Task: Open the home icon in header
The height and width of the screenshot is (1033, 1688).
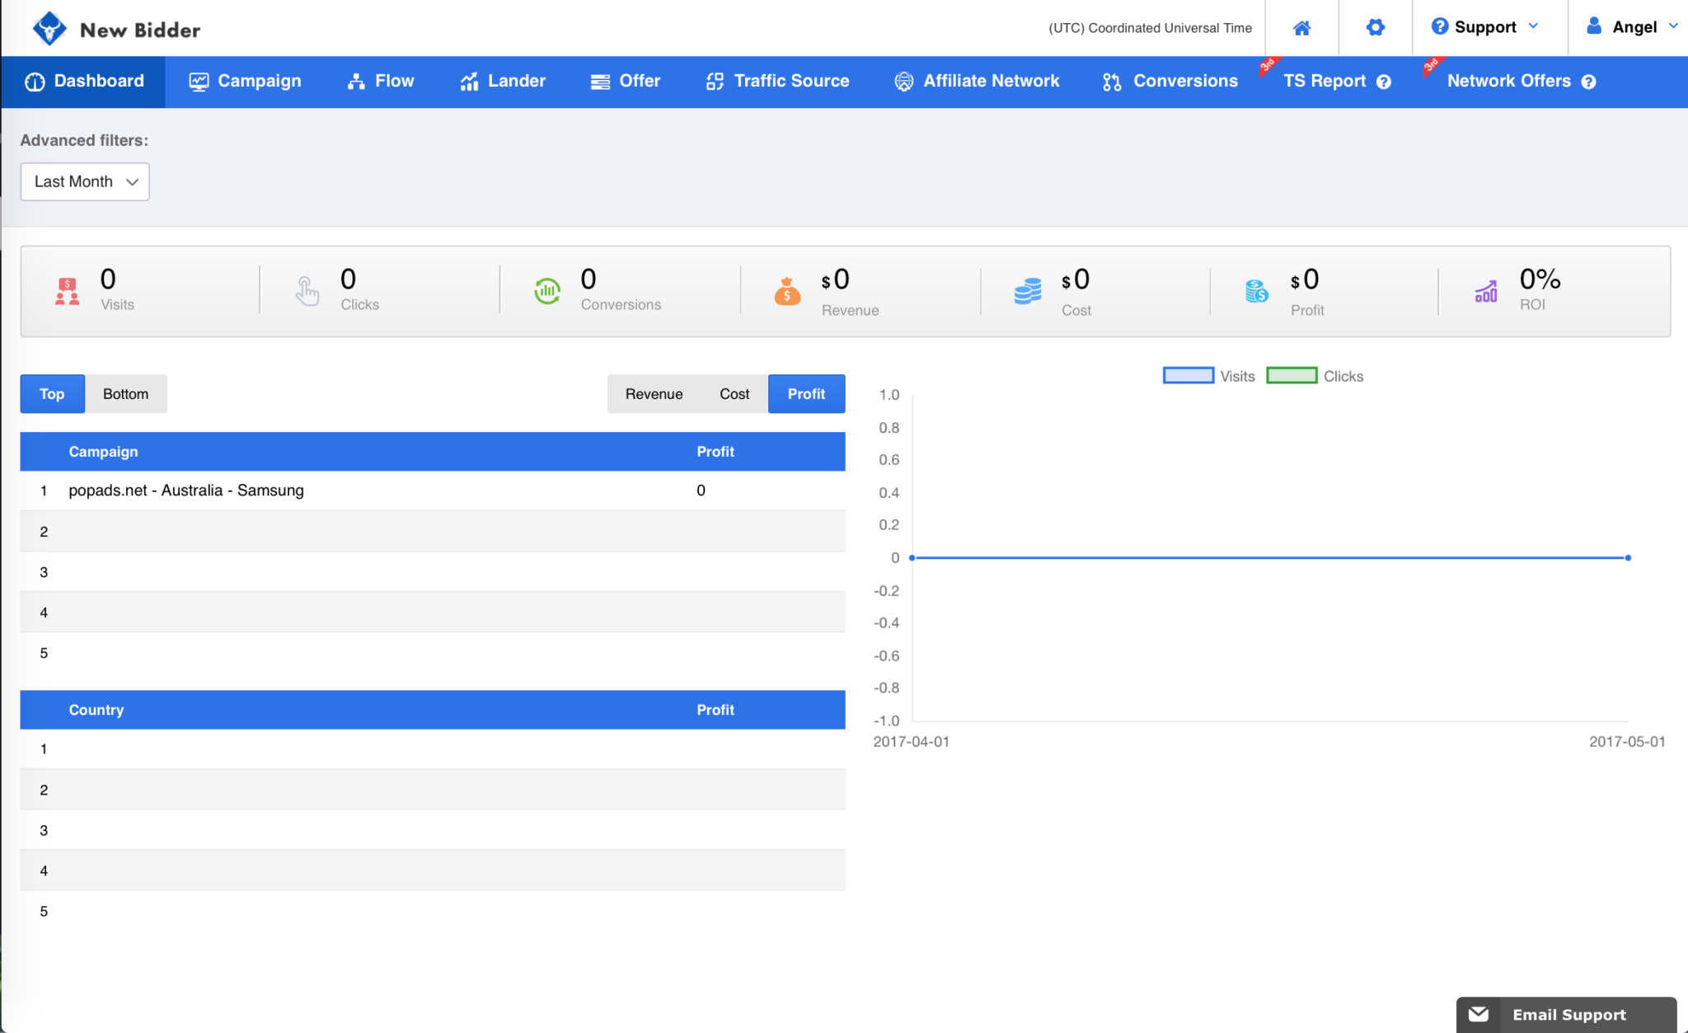Action: pos(1301,28)
